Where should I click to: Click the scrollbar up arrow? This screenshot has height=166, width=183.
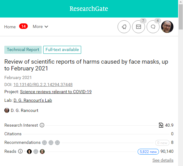click(181, 2)
